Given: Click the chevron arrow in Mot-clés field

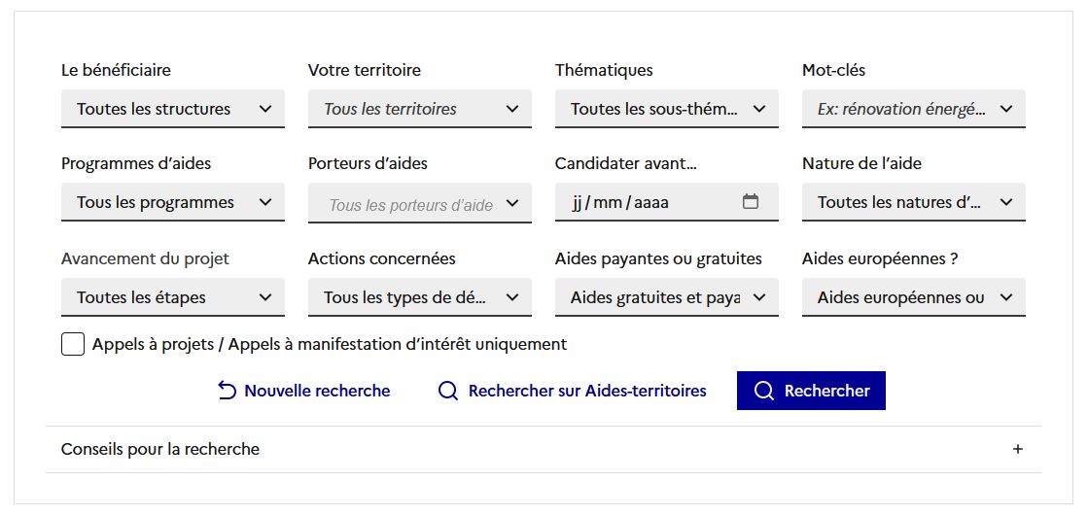Looking at the screenshot, I should (1006, 109).
